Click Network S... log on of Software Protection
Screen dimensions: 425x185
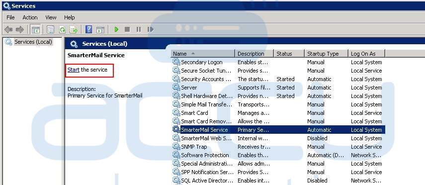point(366,155)
